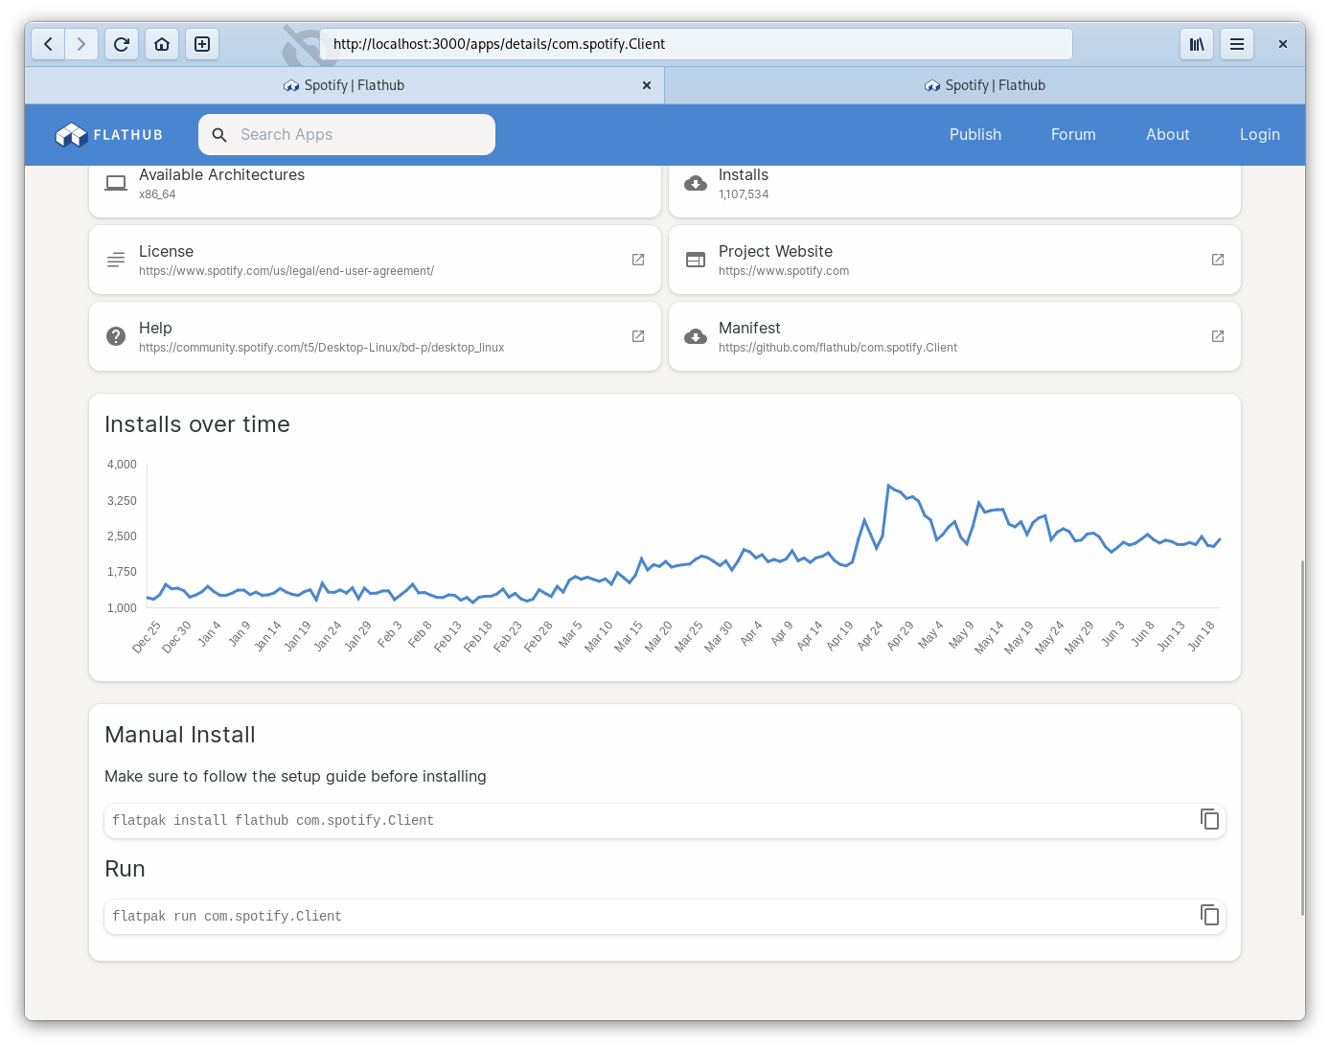This screenshot has width=1330, height=1048.
Task: Focus the Search Apps field
Action: point(347,135)
